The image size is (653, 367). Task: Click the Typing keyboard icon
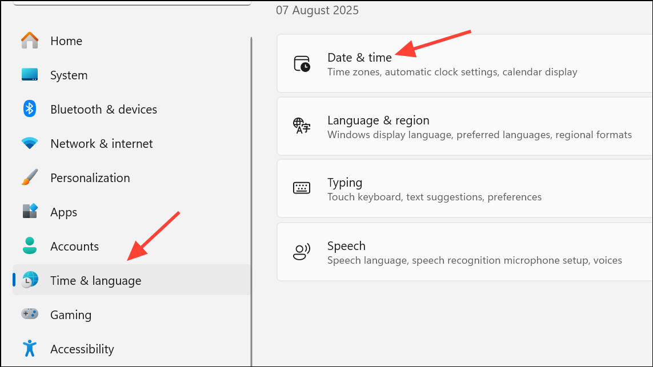point(301,188)
